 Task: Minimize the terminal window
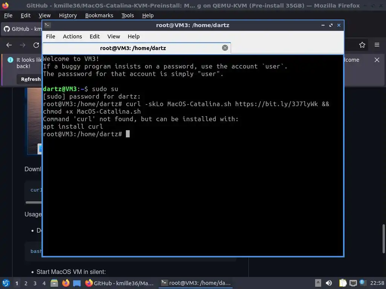(x=323, y=25)
